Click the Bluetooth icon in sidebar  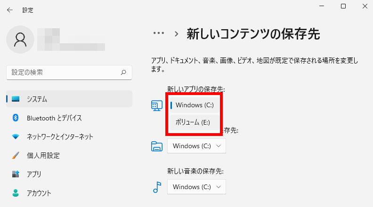click(x=16, y=118)
